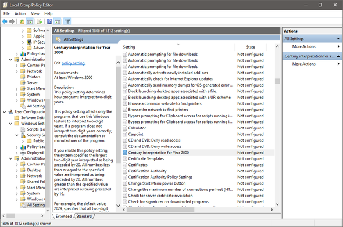343x227 pixels.
Task: Expand the Deployed tree node
Action: tap(17, 153)
